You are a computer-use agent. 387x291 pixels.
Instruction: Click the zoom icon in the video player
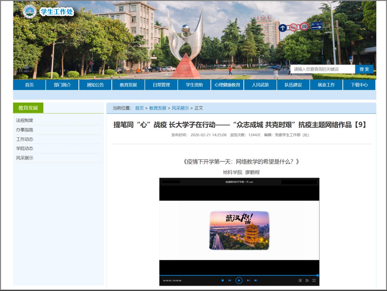[x=300, y=280]
